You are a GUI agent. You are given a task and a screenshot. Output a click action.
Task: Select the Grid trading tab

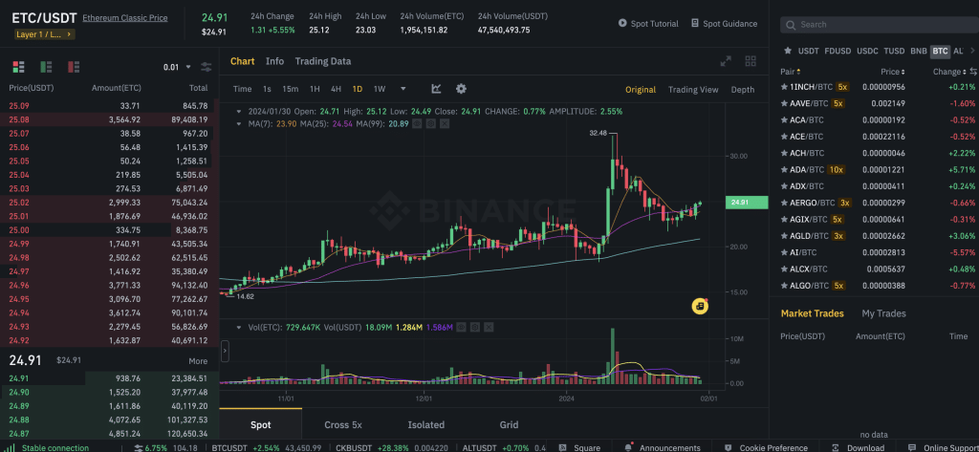pos(509,424)
